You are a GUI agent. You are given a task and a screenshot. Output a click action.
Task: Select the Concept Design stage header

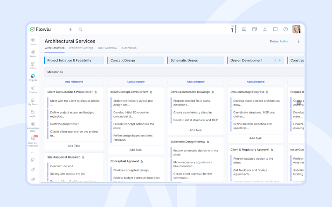[x=136, y=60]
